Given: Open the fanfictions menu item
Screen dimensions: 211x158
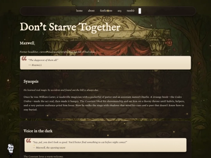Looking at the screenshot, I should [x=106, y=11].
